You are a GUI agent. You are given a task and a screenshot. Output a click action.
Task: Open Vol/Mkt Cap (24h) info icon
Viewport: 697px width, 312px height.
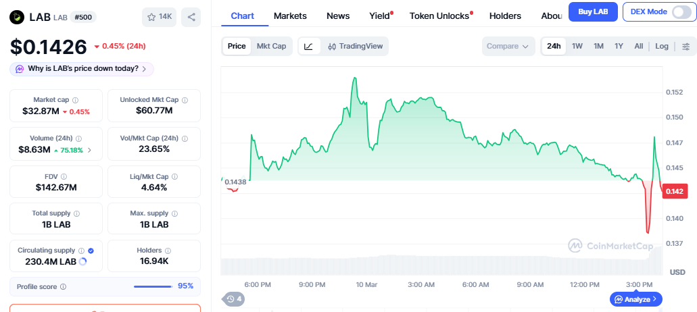(185, 138)
